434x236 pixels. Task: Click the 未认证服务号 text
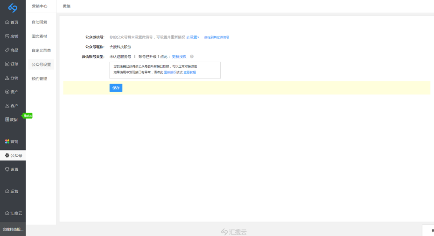[120, 57]
